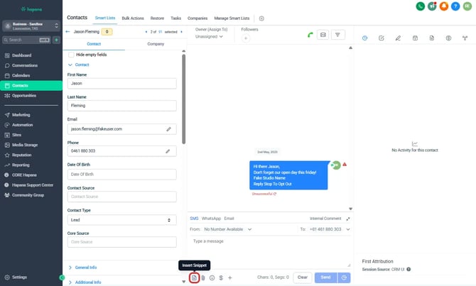
Task: Check the Hide empty fields checkbox
Action: 71,55
